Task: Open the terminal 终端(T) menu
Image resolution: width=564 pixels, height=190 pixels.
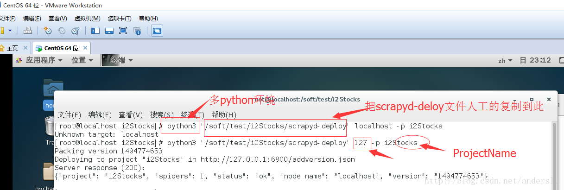Action: pyautogui.click(x=192, y=114)
